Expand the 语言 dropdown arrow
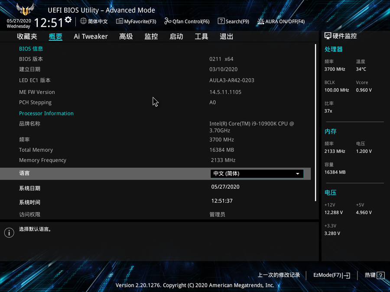 click(298, 174)
